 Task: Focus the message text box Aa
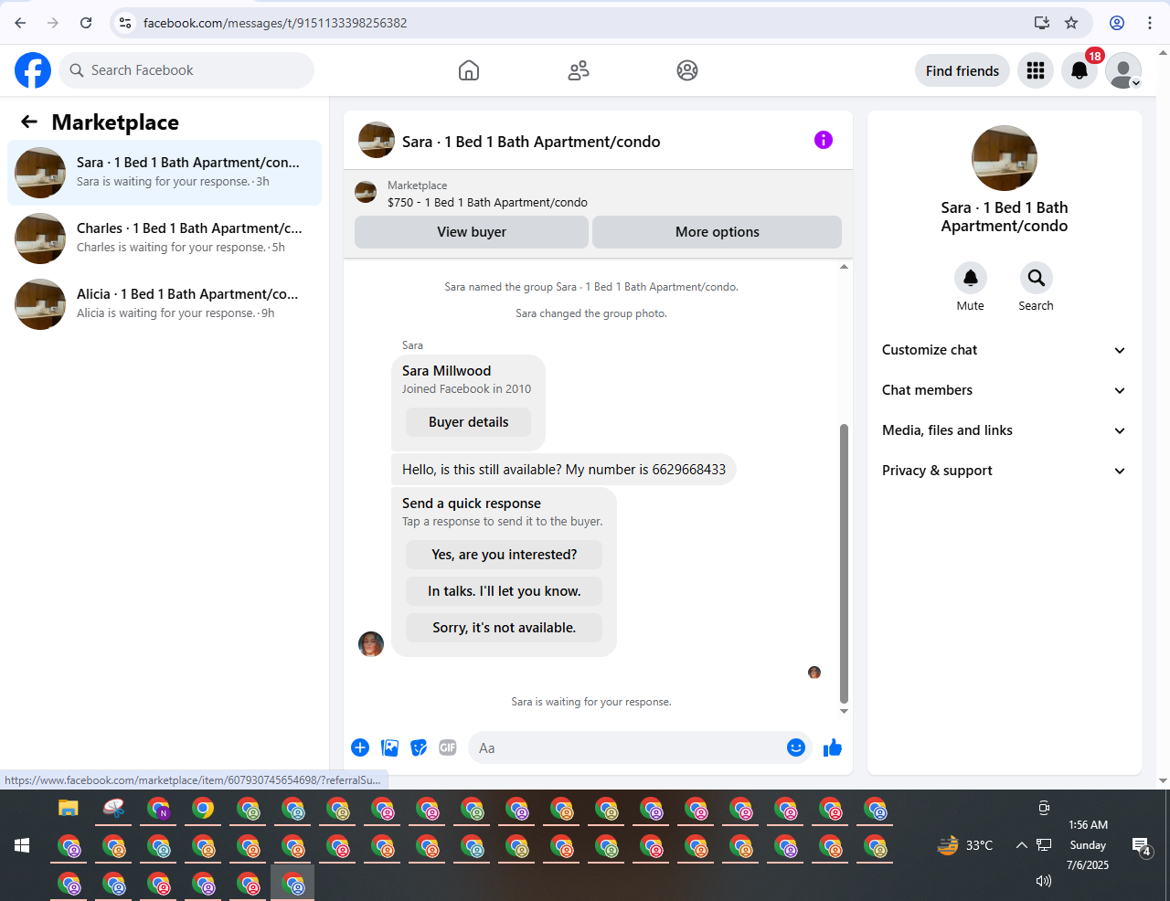[626, 747]
